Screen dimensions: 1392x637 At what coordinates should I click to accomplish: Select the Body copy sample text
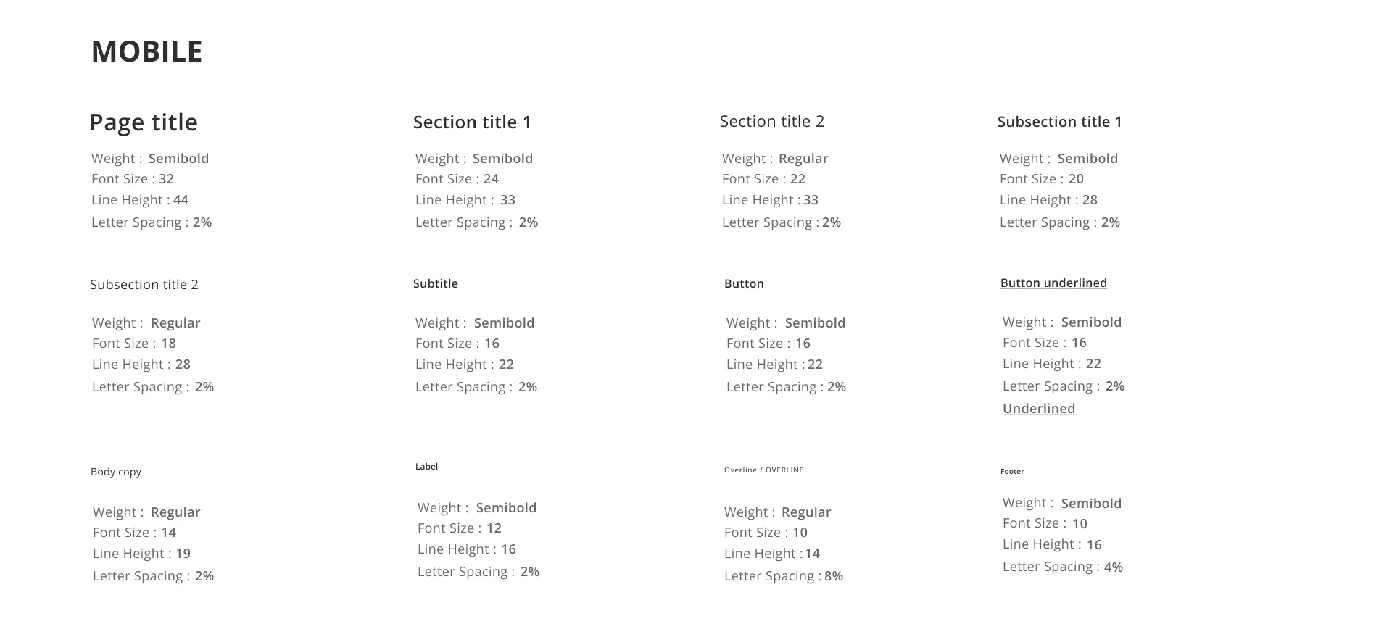coord(116,472)
